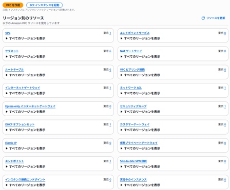Click the Tokyo count for ネットワーク ACL
Image resolution: width=230 pixels, height=190 pixels.
[x=225, y=88]
